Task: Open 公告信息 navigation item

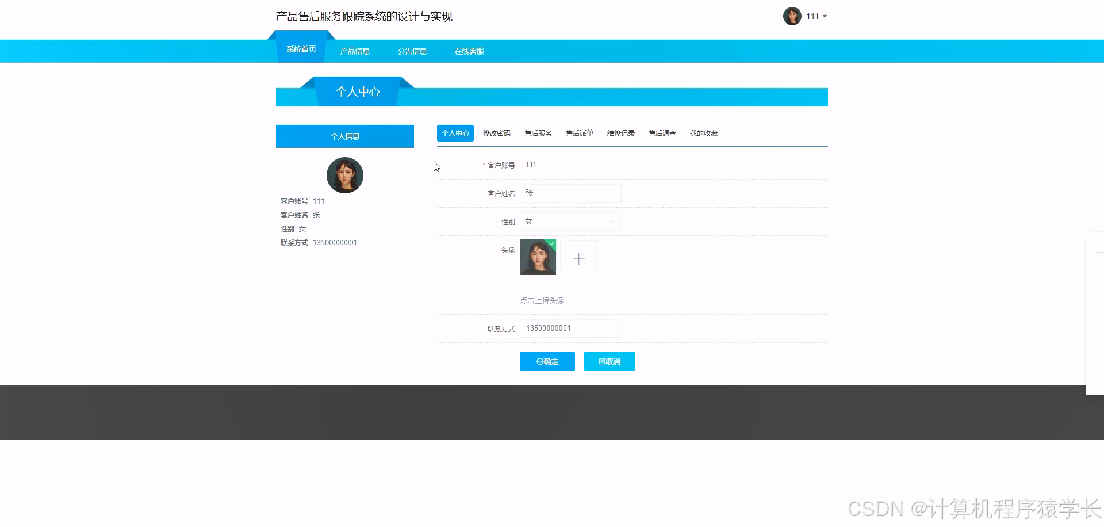Action: point(412,51)
